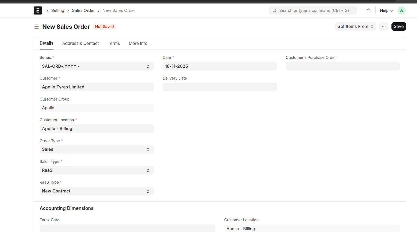
Task: Open the Help dropdown menu
Action: pyautogui.click(x=386, y=10)
